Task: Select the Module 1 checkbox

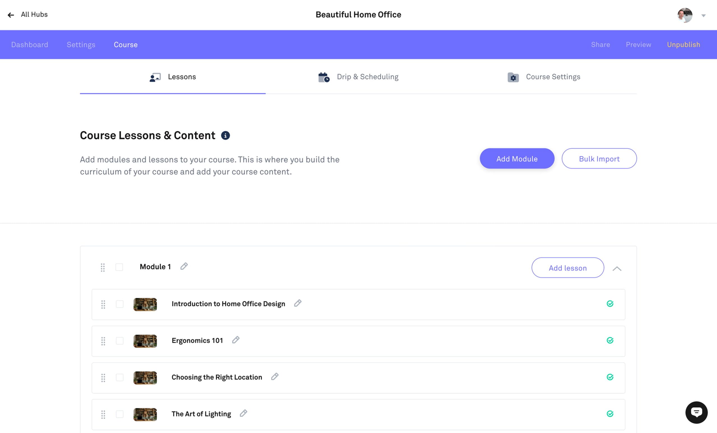Action: [x=119, y=267]
